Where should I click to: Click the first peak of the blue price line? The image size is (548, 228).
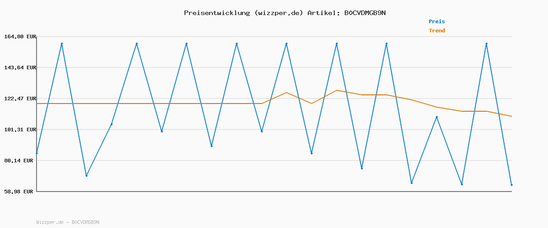pos(62,44)
